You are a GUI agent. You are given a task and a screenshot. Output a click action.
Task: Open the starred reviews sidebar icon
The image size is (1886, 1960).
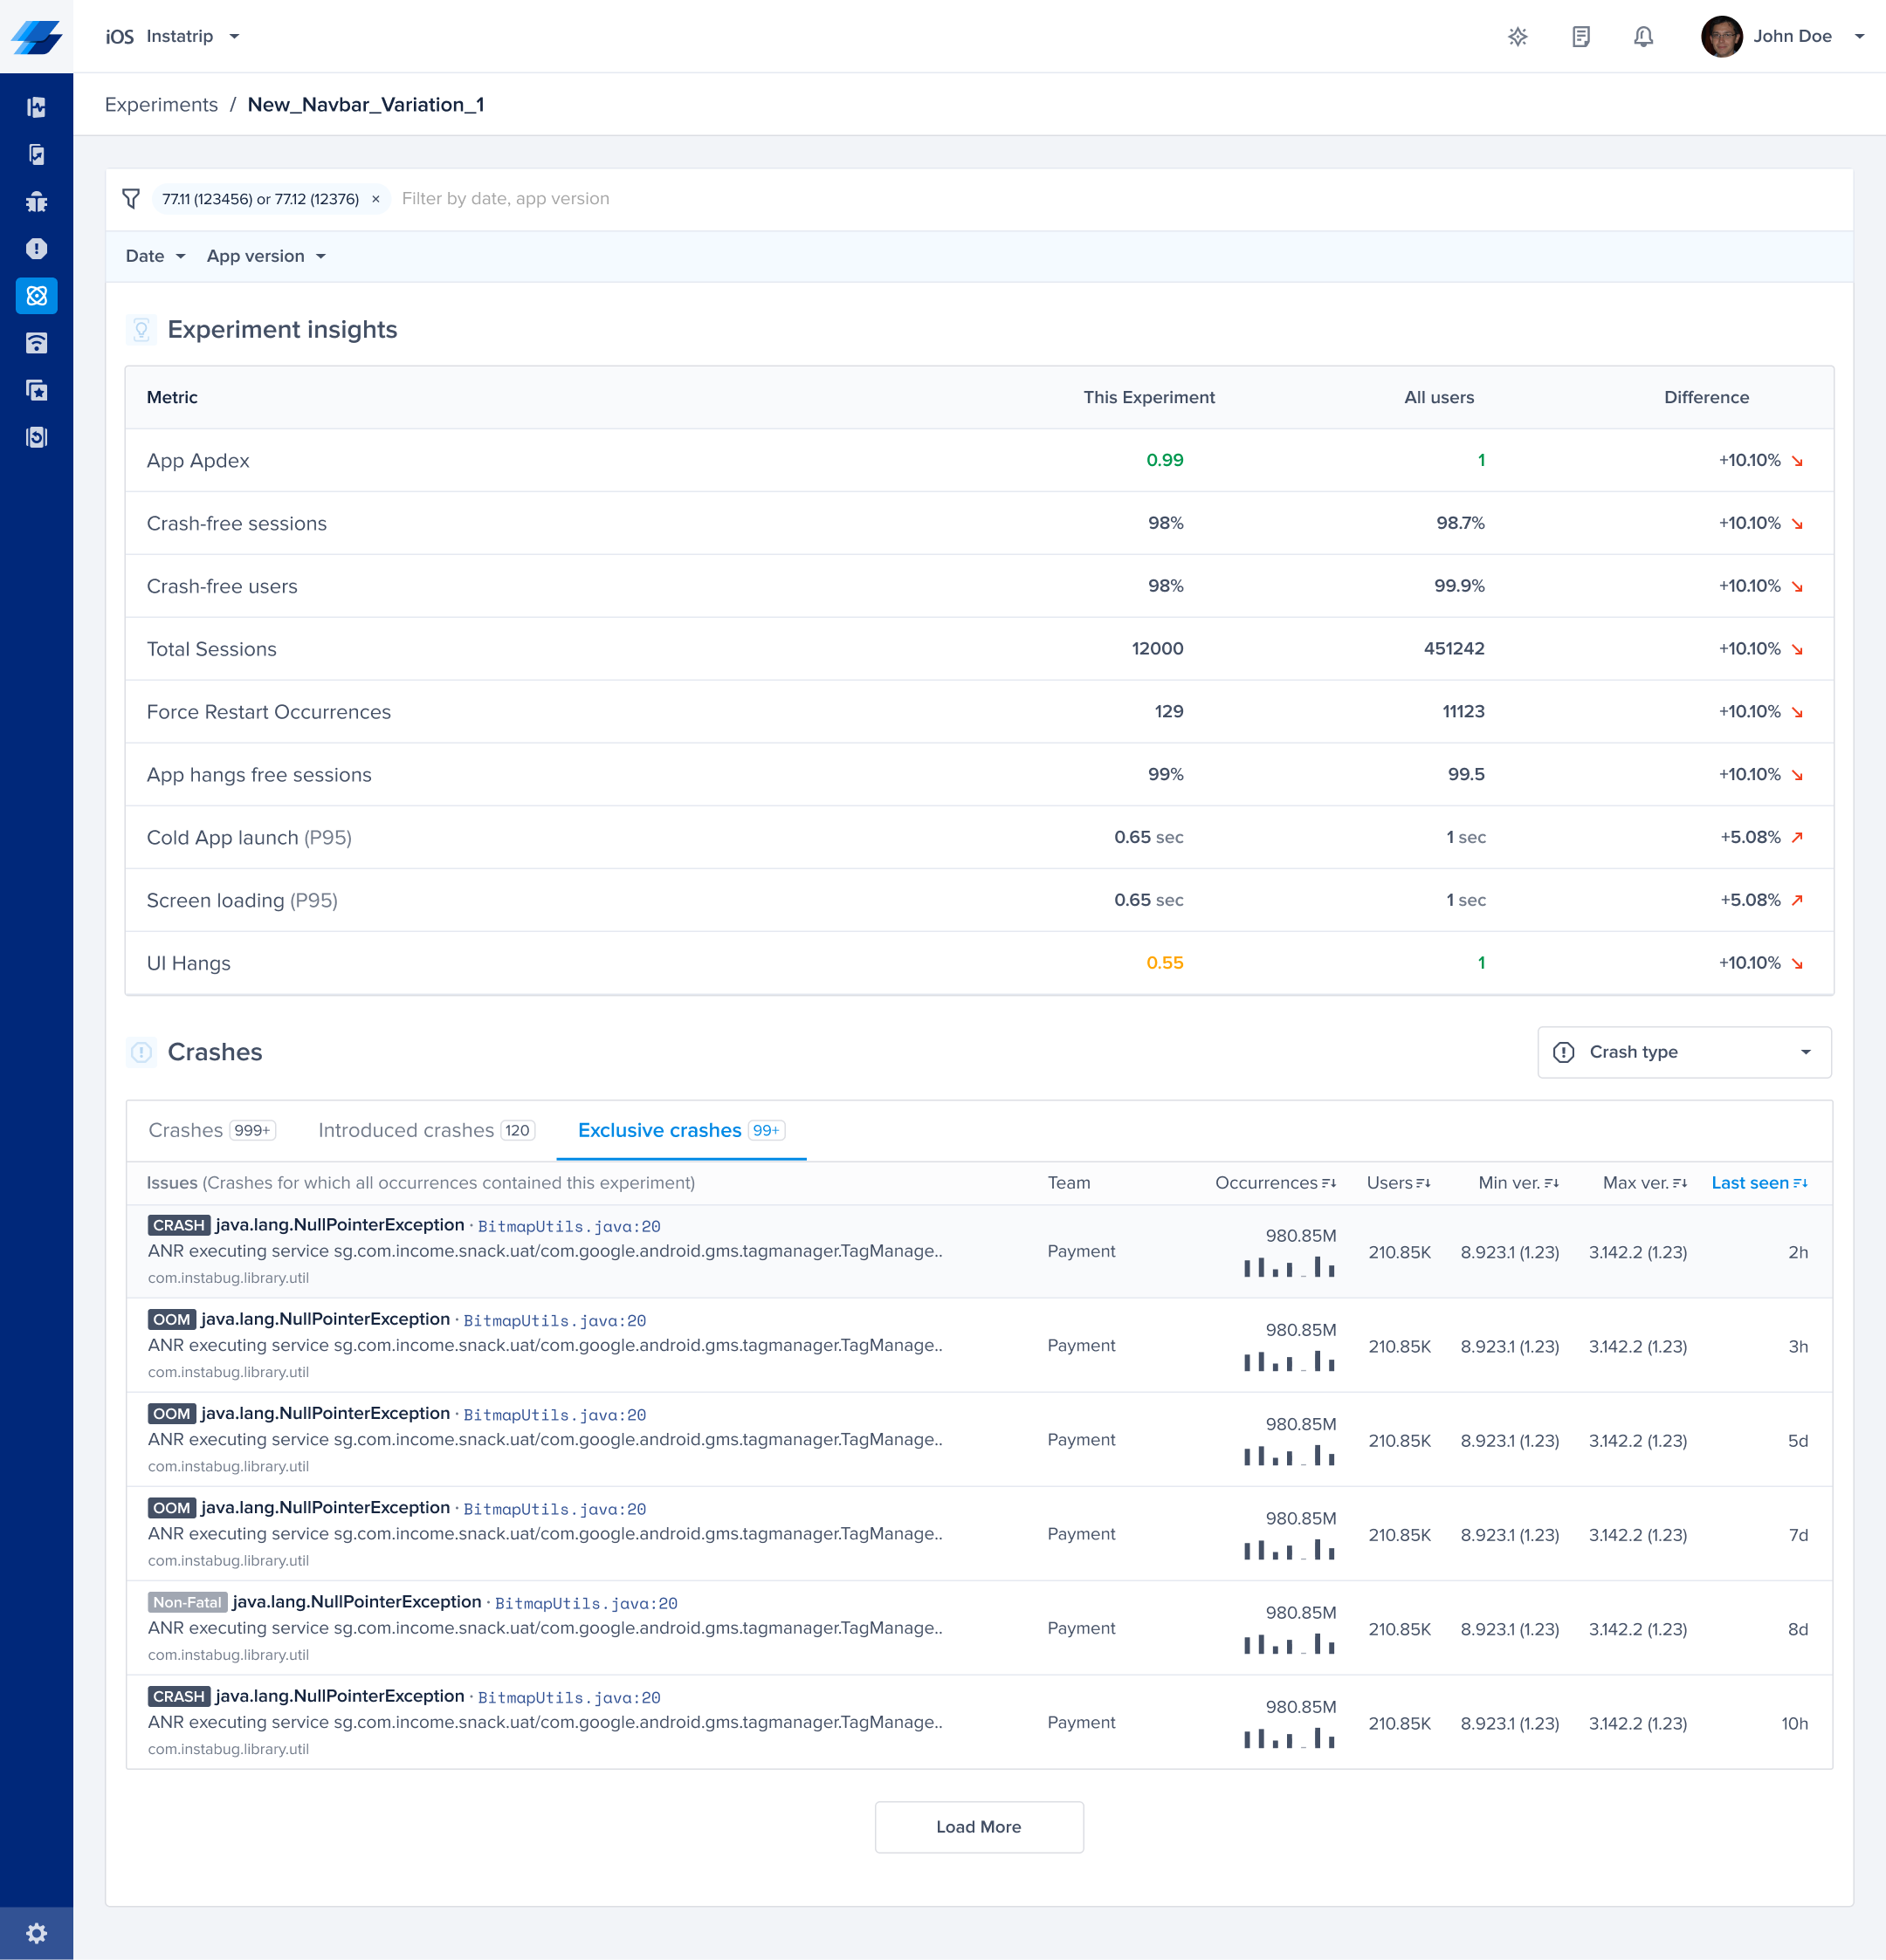[x=36, y=390]
